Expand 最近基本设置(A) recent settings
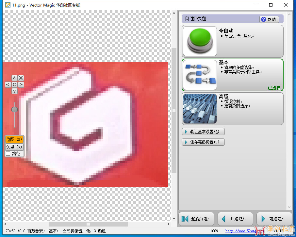The height and width of the screenshot is (237, 296). 203,132
